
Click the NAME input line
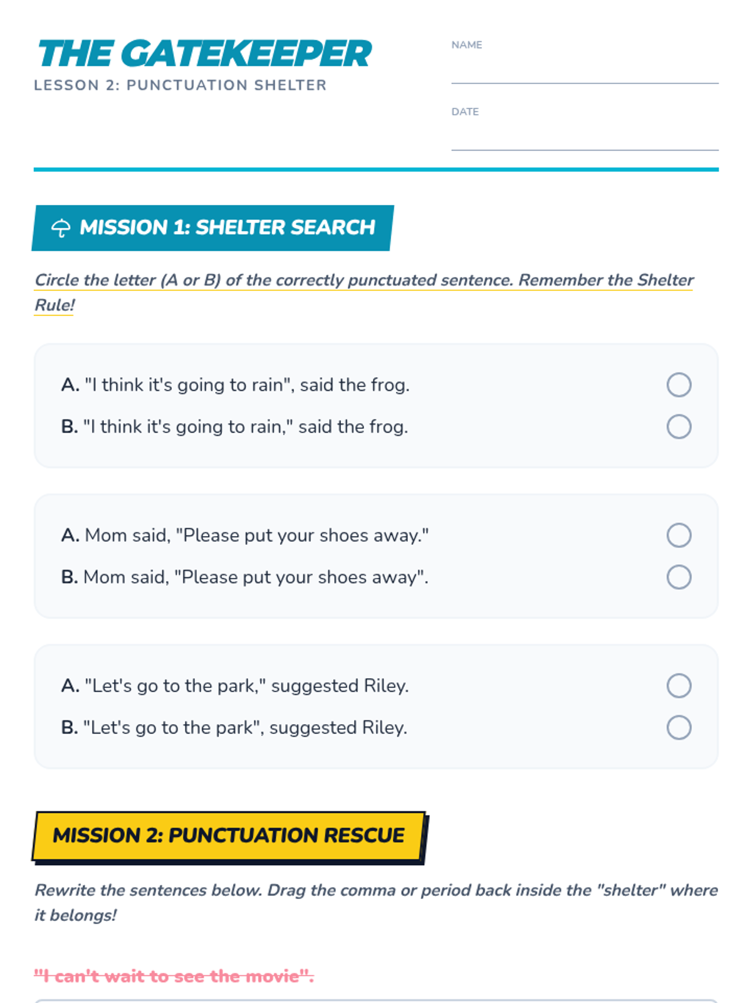(x=585, y=70)
